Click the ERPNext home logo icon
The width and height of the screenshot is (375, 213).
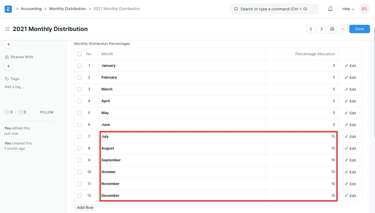[x=8, y=9]
